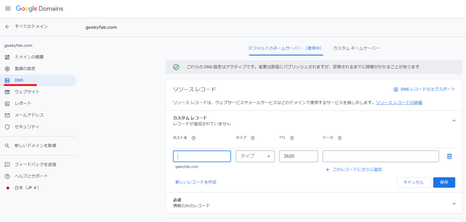
Task: Click このレコードにさらに追加 link
Action: coord(357,170)
